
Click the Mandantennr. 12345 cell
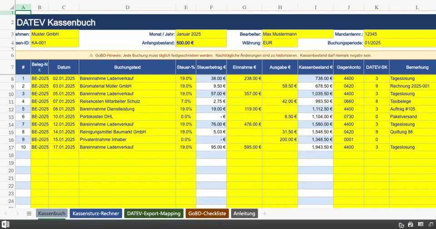[x=400, y=34]
